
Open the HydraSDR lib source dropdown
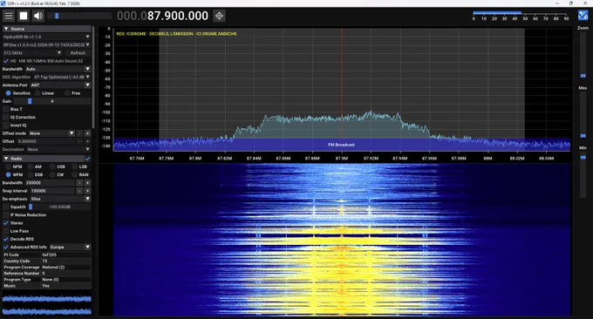coord(46,37)
